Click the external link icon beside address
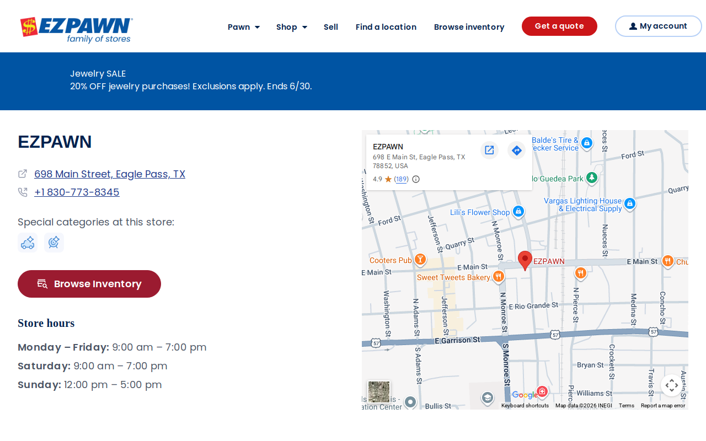This screenshot has height=441, width=706. point(23,174)
